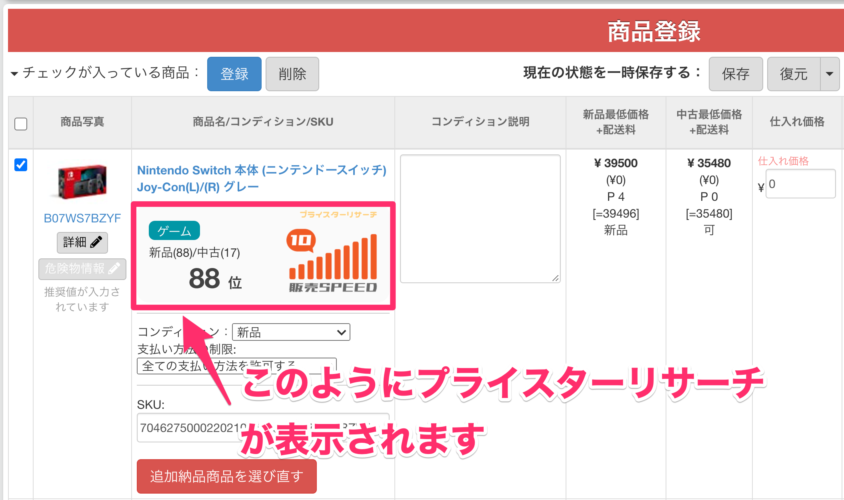The image size is (844, 500).
Task: Click the プライスターリサーチ logo text
Action: [x=338, y=214]
